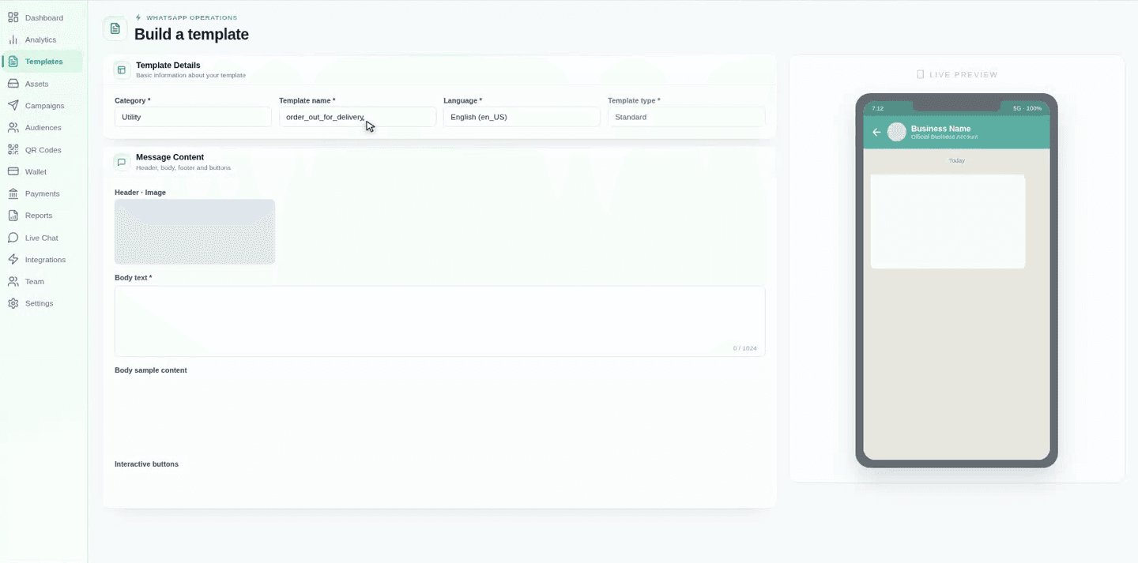
Task: Open Settings from the sidebar
Action: 43,303
